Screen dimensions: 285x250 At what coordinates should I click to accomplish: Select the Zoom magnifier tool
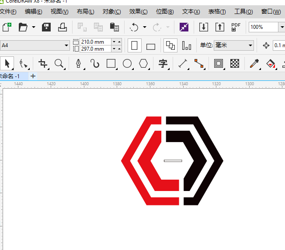tap(59, 64)
